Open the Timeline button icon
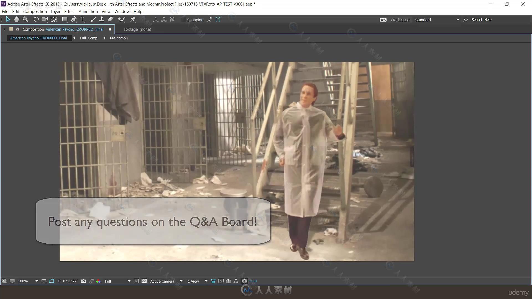The height and width of the screenshot is (299, 532). tap(228, 281)
